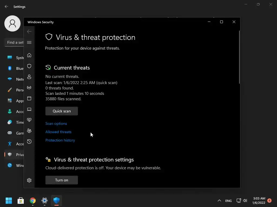Image resolution: width=277 pixels, height=207 pixels.
Task: Open Protection history link
Action: 60,140
